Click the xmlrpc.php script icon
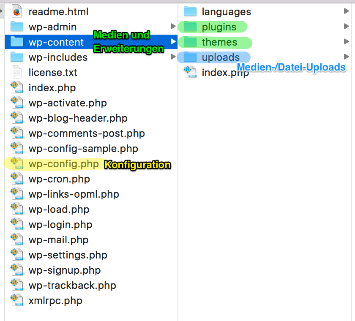The width and height of the screenshot is (355, 321). pyautogui.click(x=16, y=300)
